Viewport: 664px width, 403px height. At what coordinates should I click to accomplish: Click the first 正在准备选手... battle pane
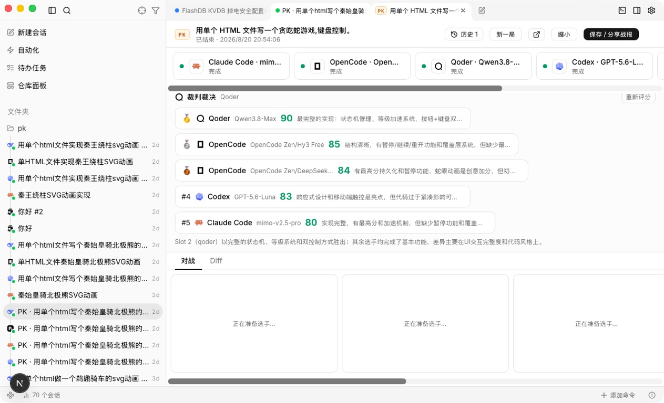point(254,324)
